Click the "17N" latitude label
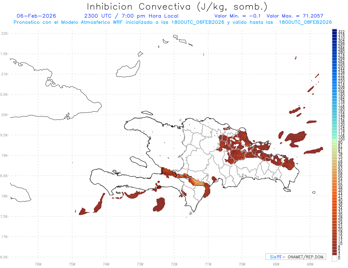348x268 pixels. (x=4, y=237)
